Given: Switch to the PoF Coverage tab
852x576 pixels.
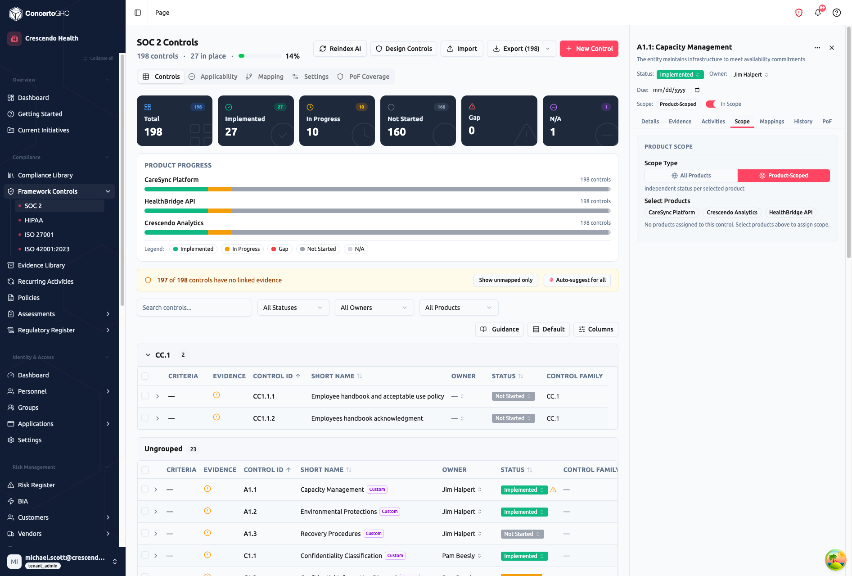Looking at the screenshot, I should 363,77.
